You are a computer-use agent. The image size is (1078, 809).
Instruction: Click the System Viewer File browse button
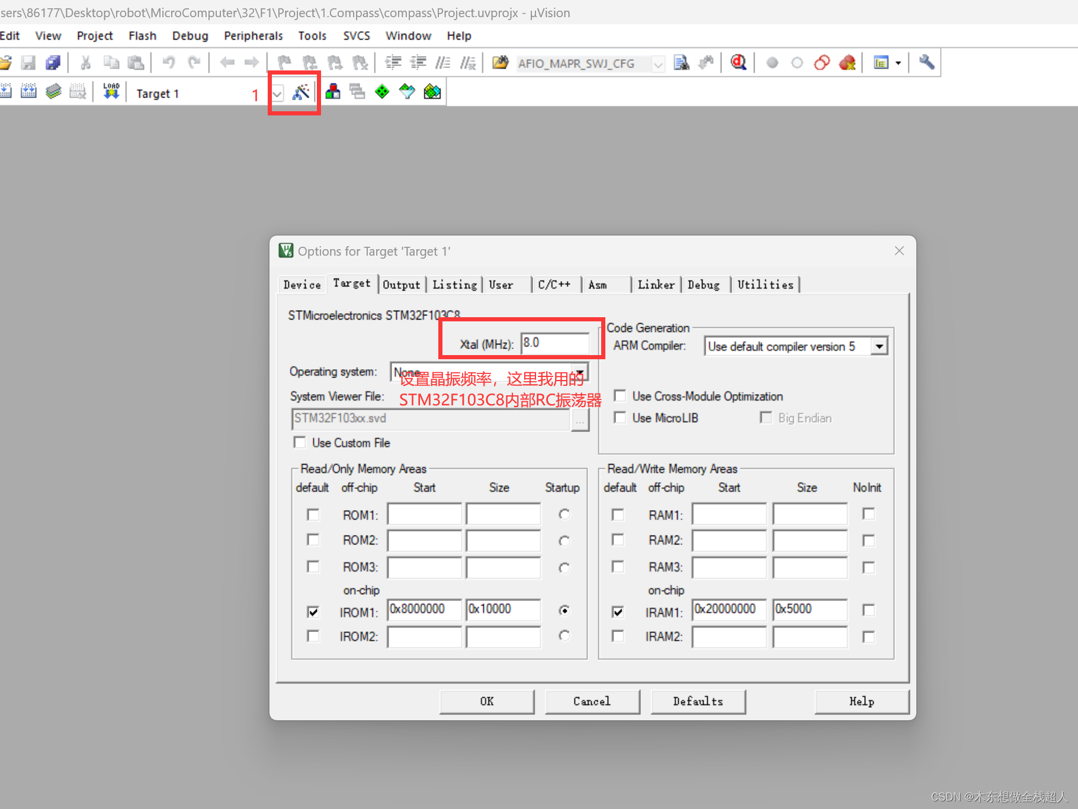pos(580,420)
